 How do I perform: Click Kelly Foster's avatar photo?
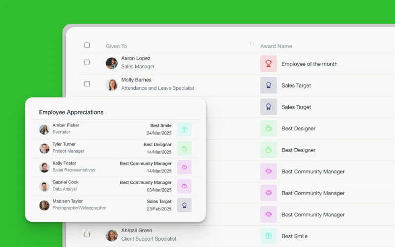point(44,167)
